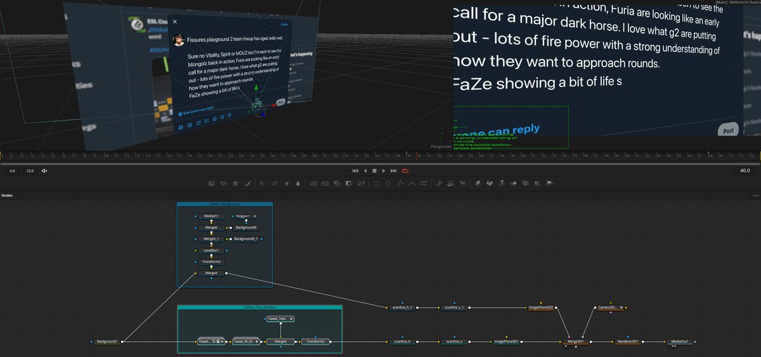Add a Spot Light node from toolbar

tap(537, 183)
